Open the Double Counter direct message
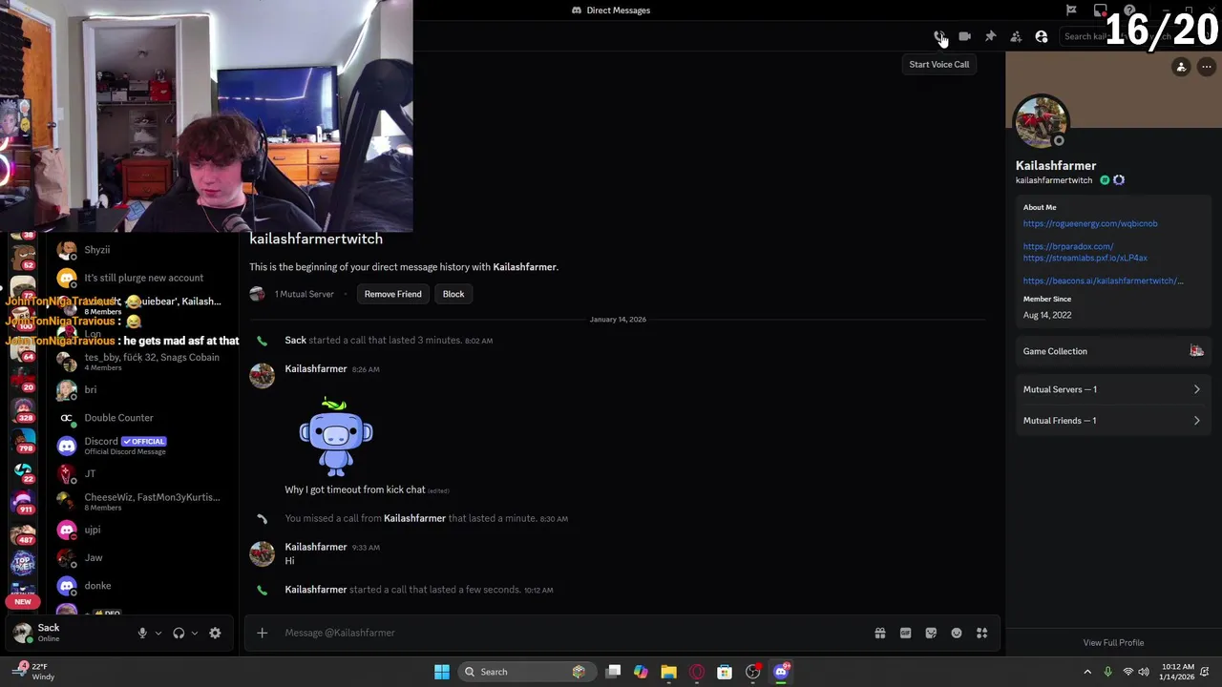 (140, 418)
